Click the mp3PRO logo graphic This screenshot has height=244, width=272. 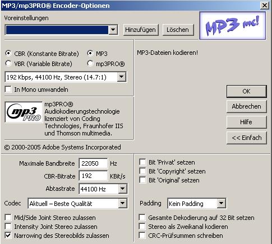point(24,112)
